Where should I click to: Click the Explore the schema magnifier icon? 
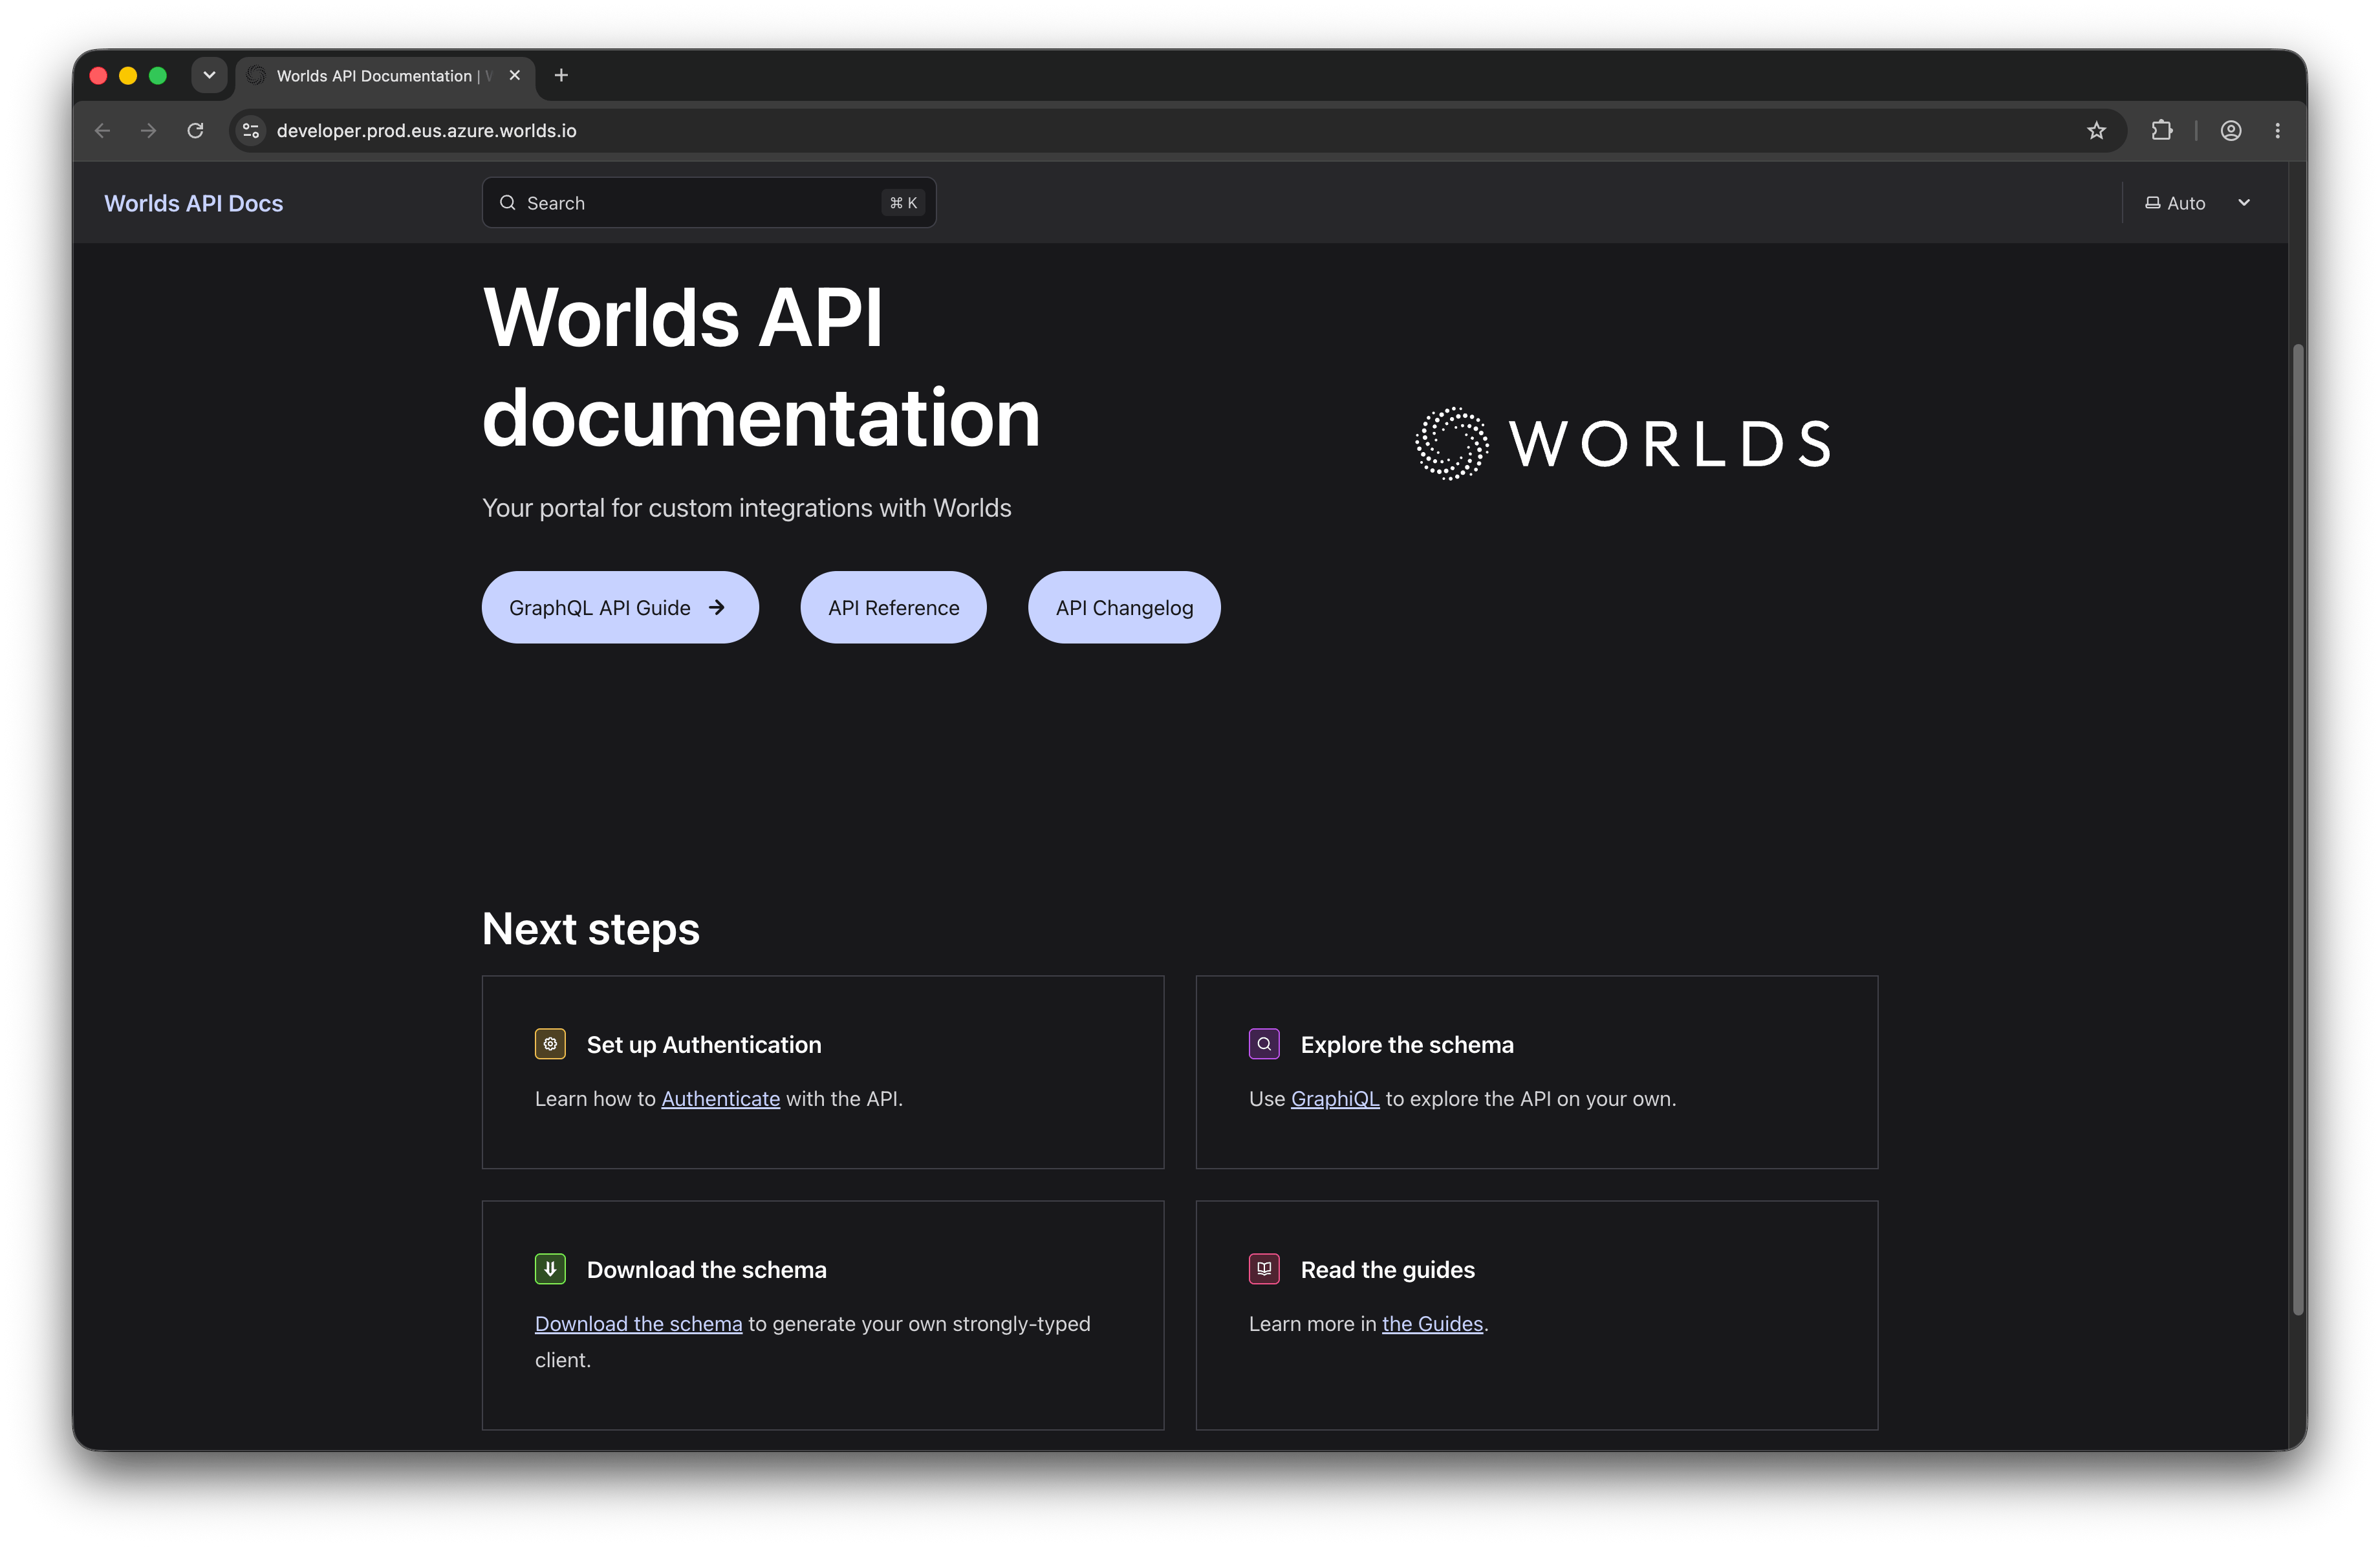point(1264,1044)
